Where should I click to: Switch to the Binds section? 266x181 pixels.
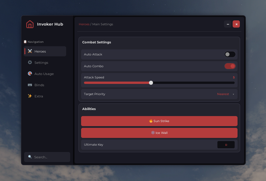coord(39,85)
